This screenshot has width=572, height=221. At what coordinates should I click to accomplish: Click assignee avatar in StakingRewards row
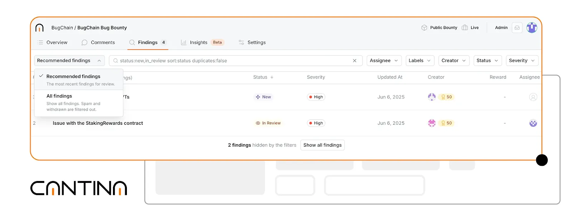click(x=533, y=123)
